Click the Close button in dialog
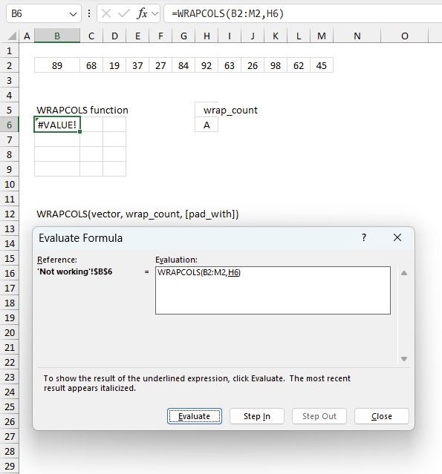 pyautogui.click(x=381, y=416)
